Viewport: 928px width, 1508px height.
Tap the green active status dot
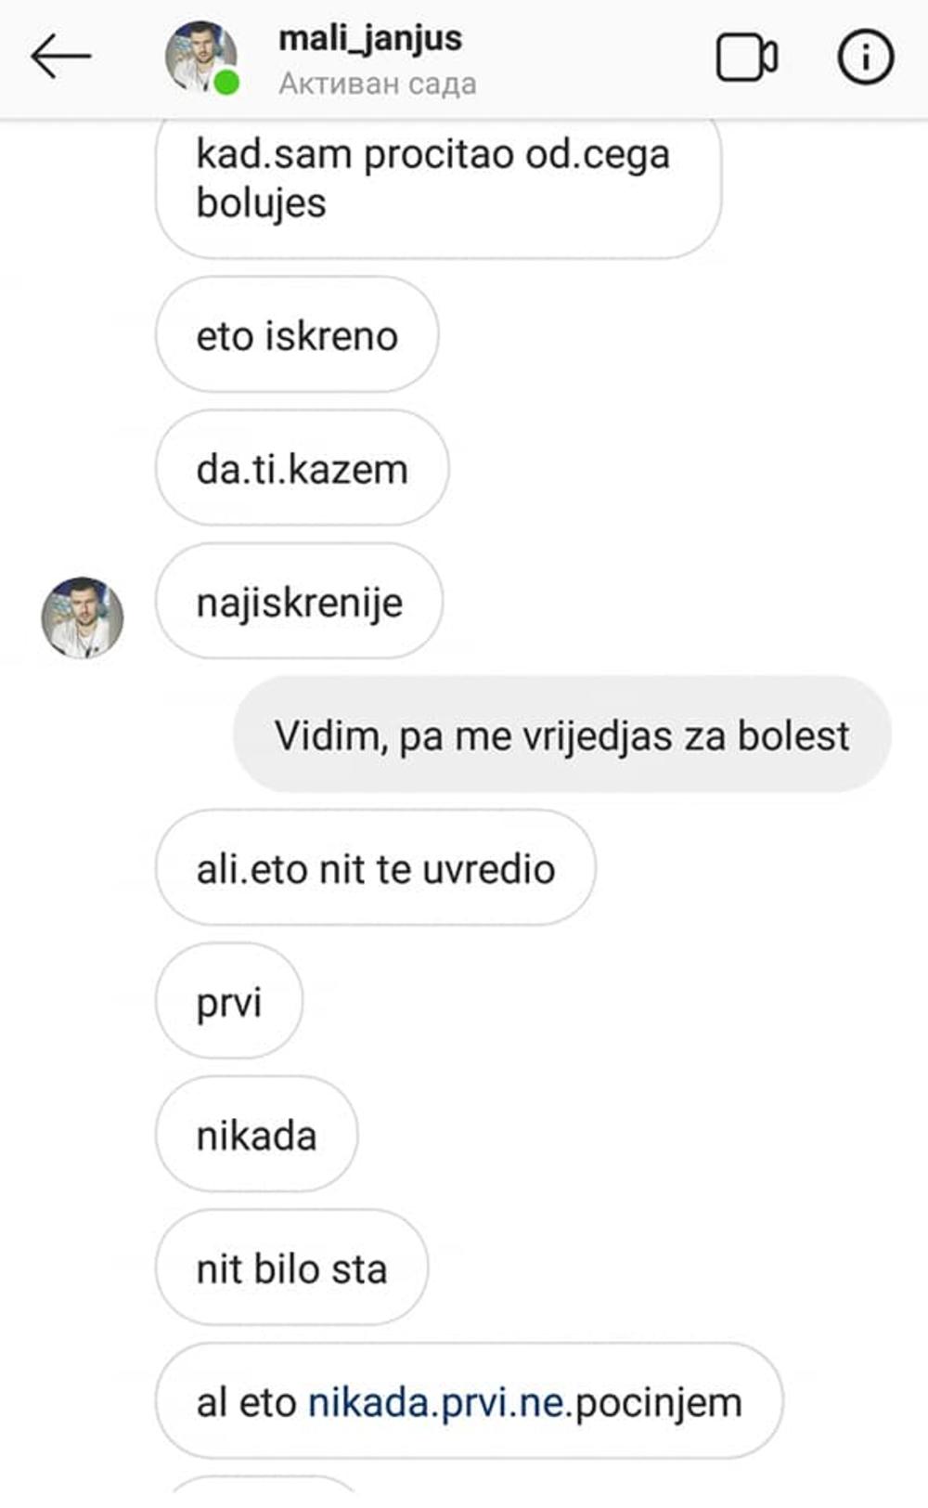226,84
